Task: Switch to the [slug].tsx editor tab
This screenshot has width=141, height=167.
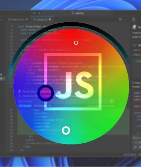Action: tap(42, 19)
